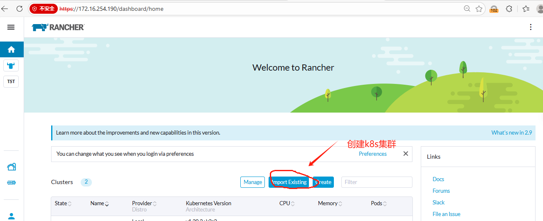The height and width of the screenshot is (221, 543).
Task: Open Users & Authentication person icon
Action: click(x=12, y=216)
